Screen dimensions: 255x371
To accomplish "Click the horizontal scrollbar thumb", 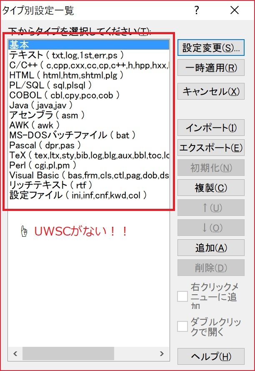I will click(x=68, y=353).
